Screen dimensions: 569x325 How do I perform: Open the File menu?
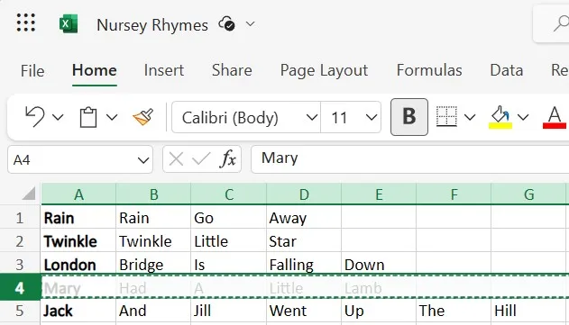coord(32,70)
